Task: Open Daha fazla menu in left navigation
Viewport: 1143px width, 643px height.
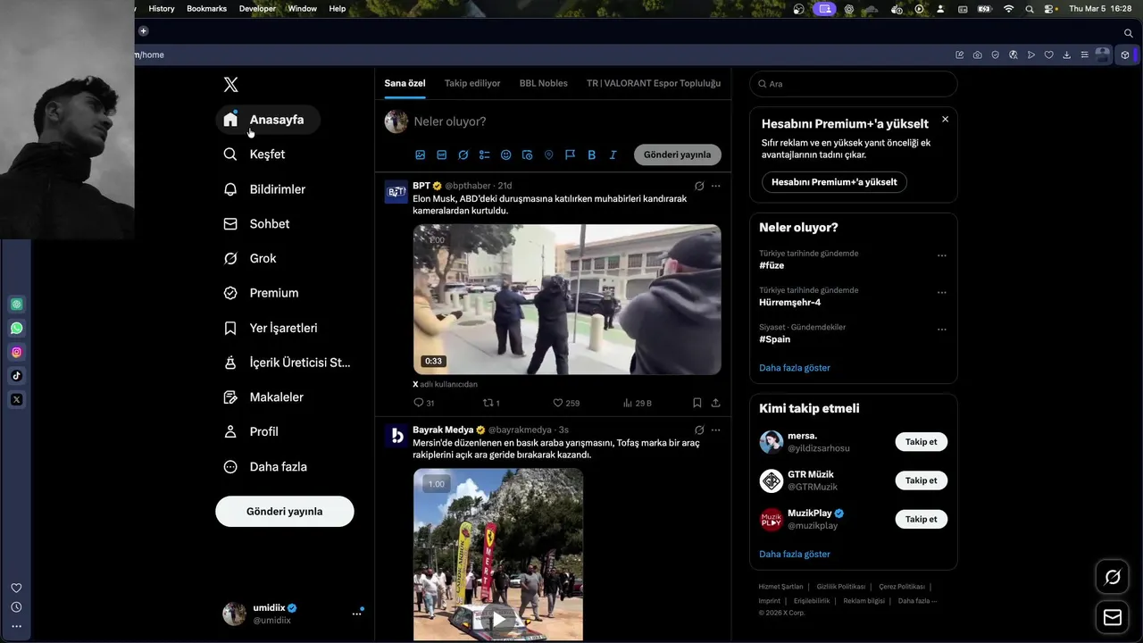Action: coord(266,466)
